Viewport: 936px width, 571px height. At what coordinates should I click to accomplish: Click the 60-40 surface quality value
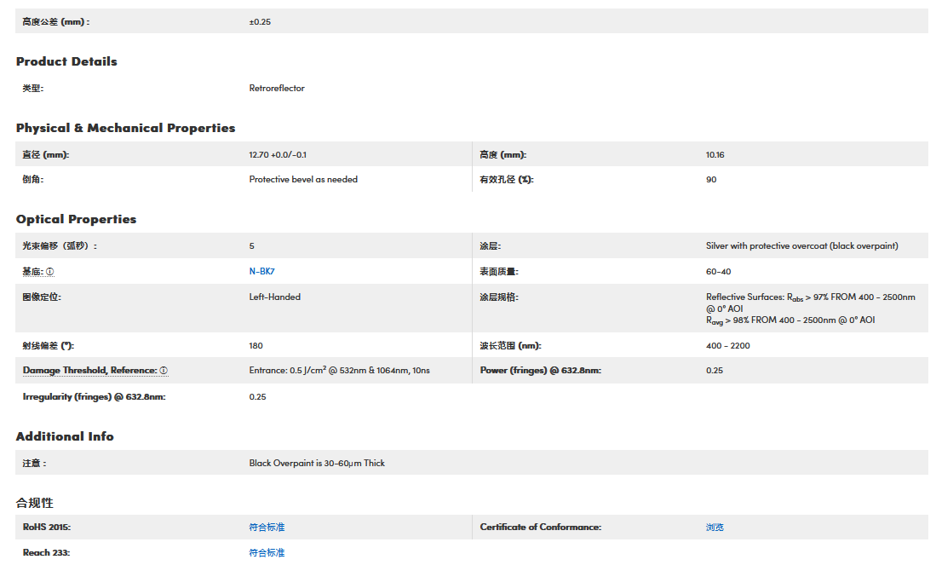click(x=718, y=272)
